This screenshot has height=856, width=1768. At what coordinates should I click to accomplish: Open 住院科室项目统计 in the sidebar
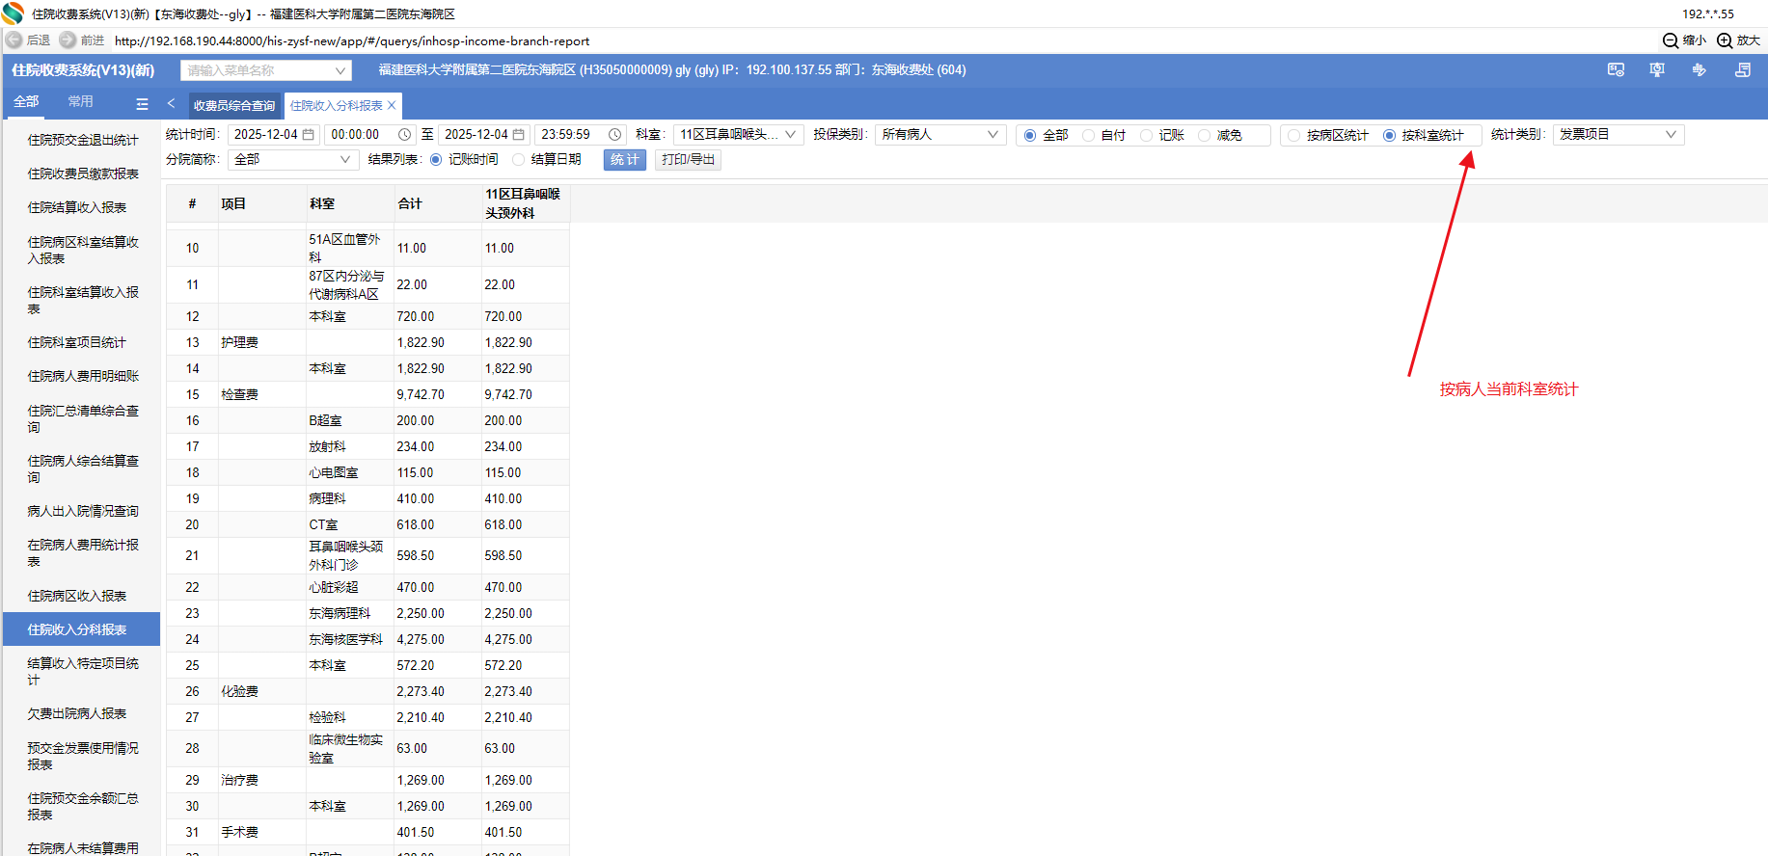(77, 342)
